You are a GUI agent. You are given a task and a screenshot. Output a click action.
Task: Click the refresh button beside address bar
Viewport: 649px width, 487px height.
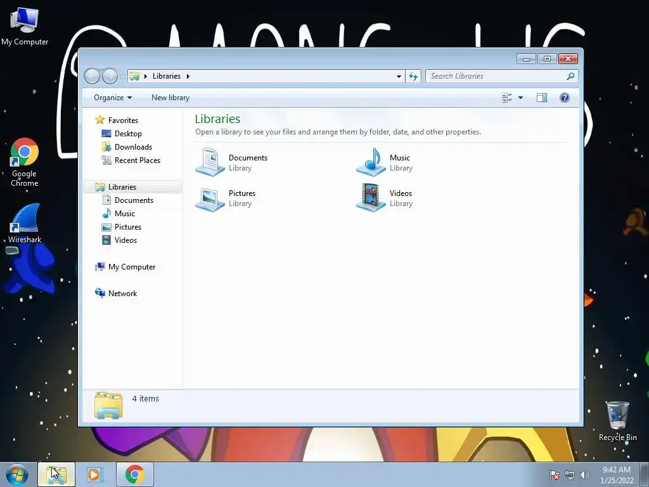point(413,76)
